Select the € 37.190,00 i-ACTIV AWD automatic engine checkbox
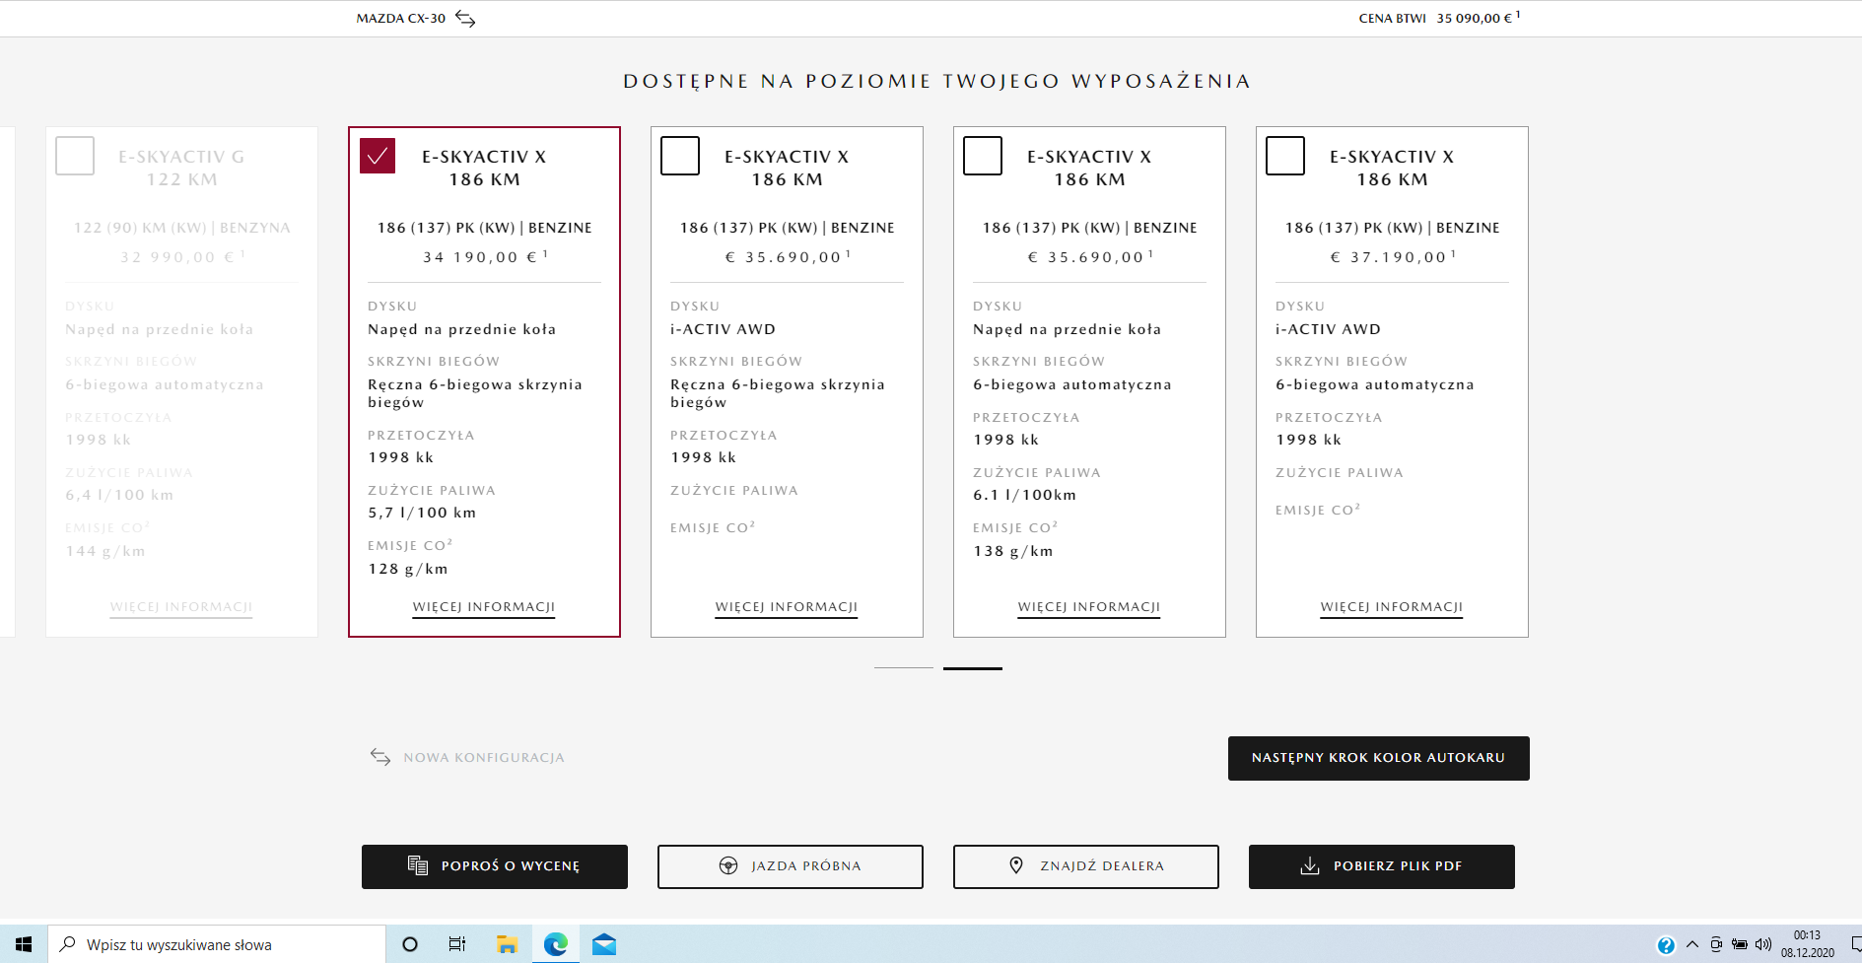Image resolution: width=1862 pixels, height=963 pixels. click(1285, 156)
